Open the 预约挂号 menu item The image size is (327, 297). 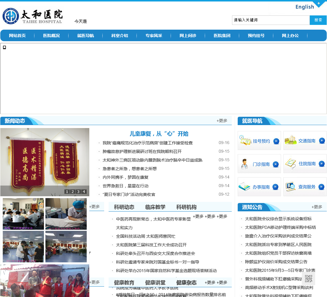click(256, 36)
